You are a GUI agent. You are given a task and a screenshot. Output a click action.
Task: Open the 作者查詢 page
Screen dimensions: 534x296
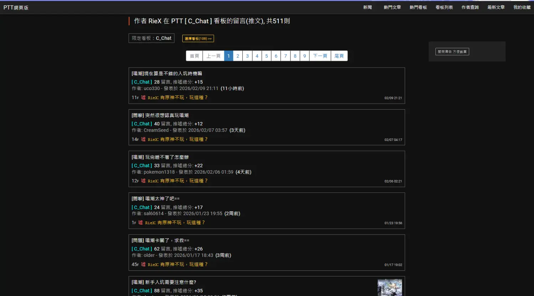tap(470, 7)
